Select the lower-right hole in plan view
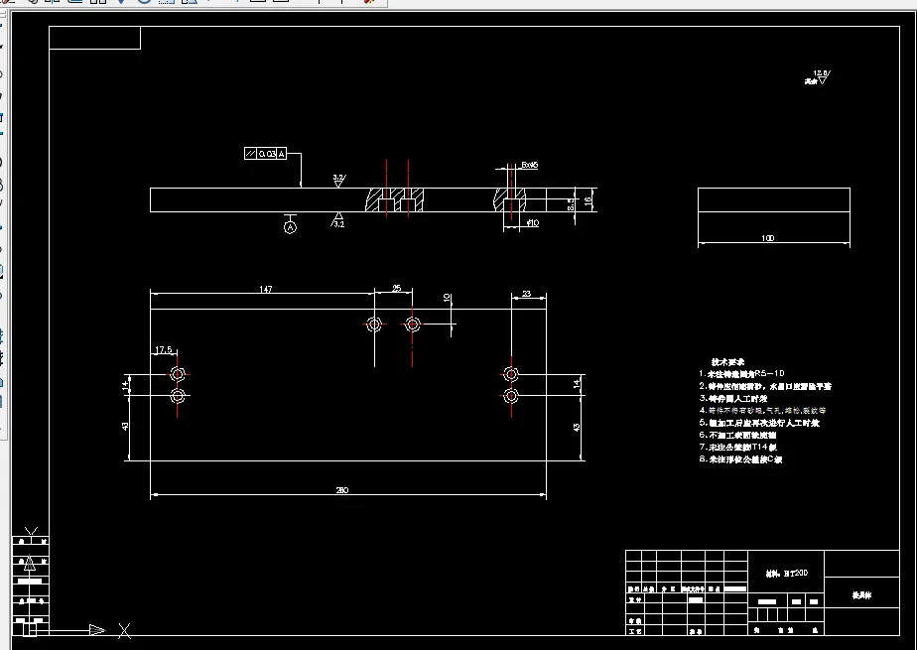 (x=511, y=396)
